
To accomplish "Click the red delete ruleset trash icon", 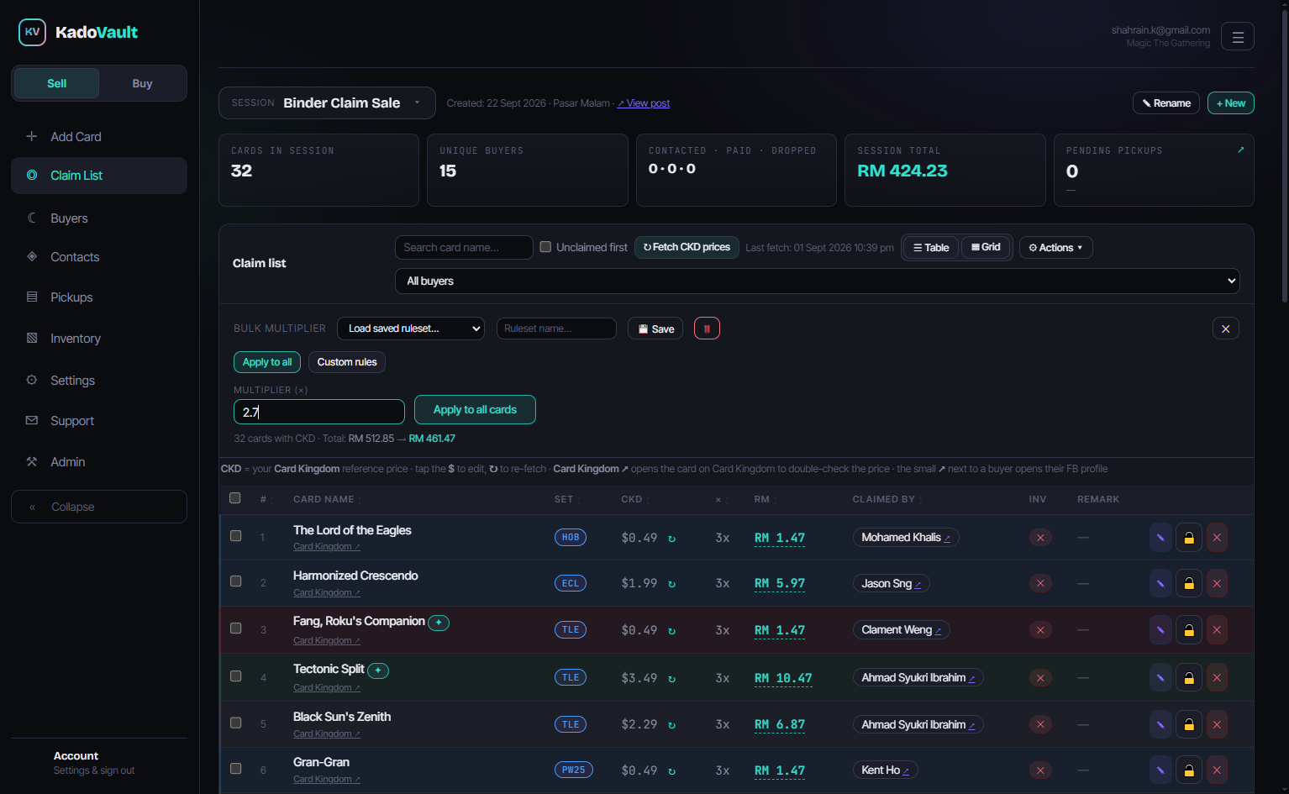I will tap(707, 329).
